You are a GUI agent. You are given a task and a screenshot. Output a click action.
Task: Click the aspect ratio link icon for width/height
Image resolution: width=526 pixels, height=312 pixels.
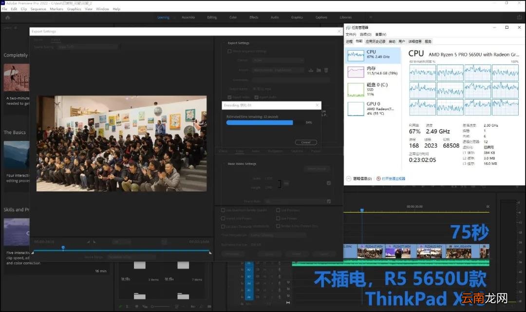point(279,183)
